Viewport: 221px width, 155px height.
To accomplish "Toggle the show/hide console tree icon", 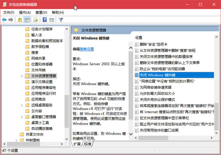I will pos(27,20).
